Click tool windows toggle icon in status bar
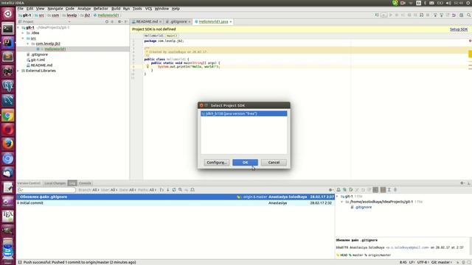This screenshot has height=265, width=472. (x=20, y=262)
